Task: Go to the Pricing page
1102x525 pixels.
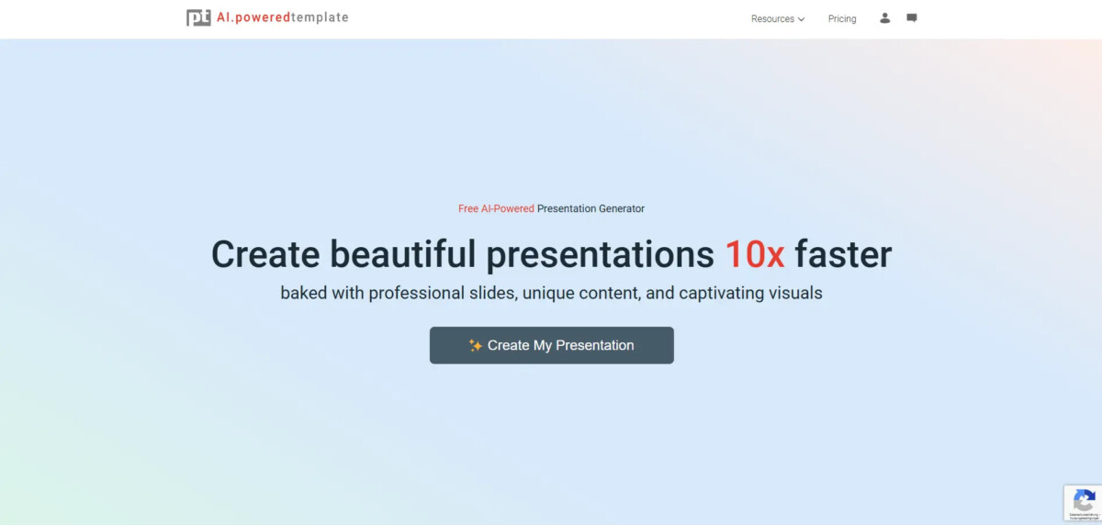Action: click(842, 18)
